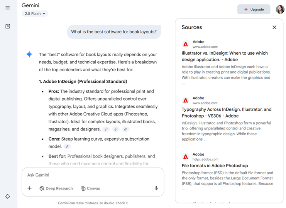Open 'Illustrator vs. InDesign' source article
This screenshot has width=286, height=208.
tap(225, 56)
